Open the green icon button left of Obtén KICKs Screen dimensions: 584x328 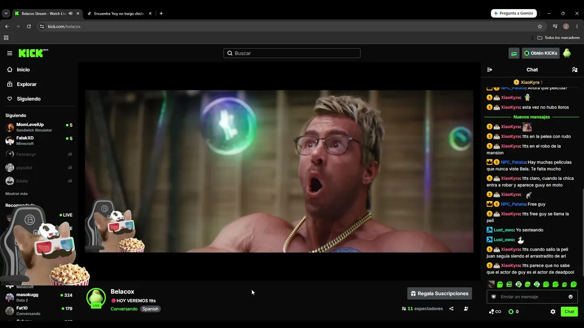(x=514, y=53)
